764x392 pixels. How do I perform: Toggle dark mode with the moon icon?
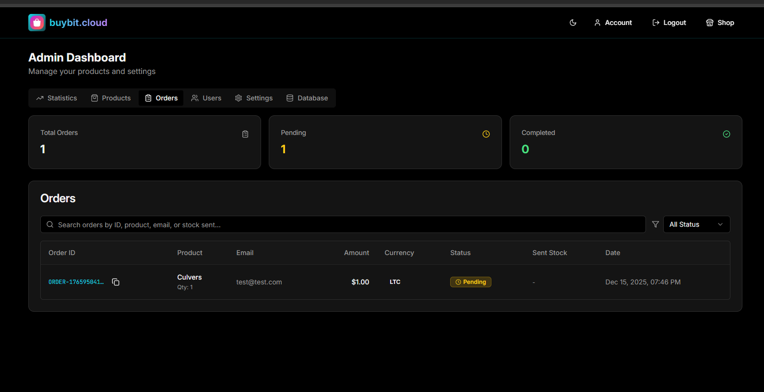573,23
